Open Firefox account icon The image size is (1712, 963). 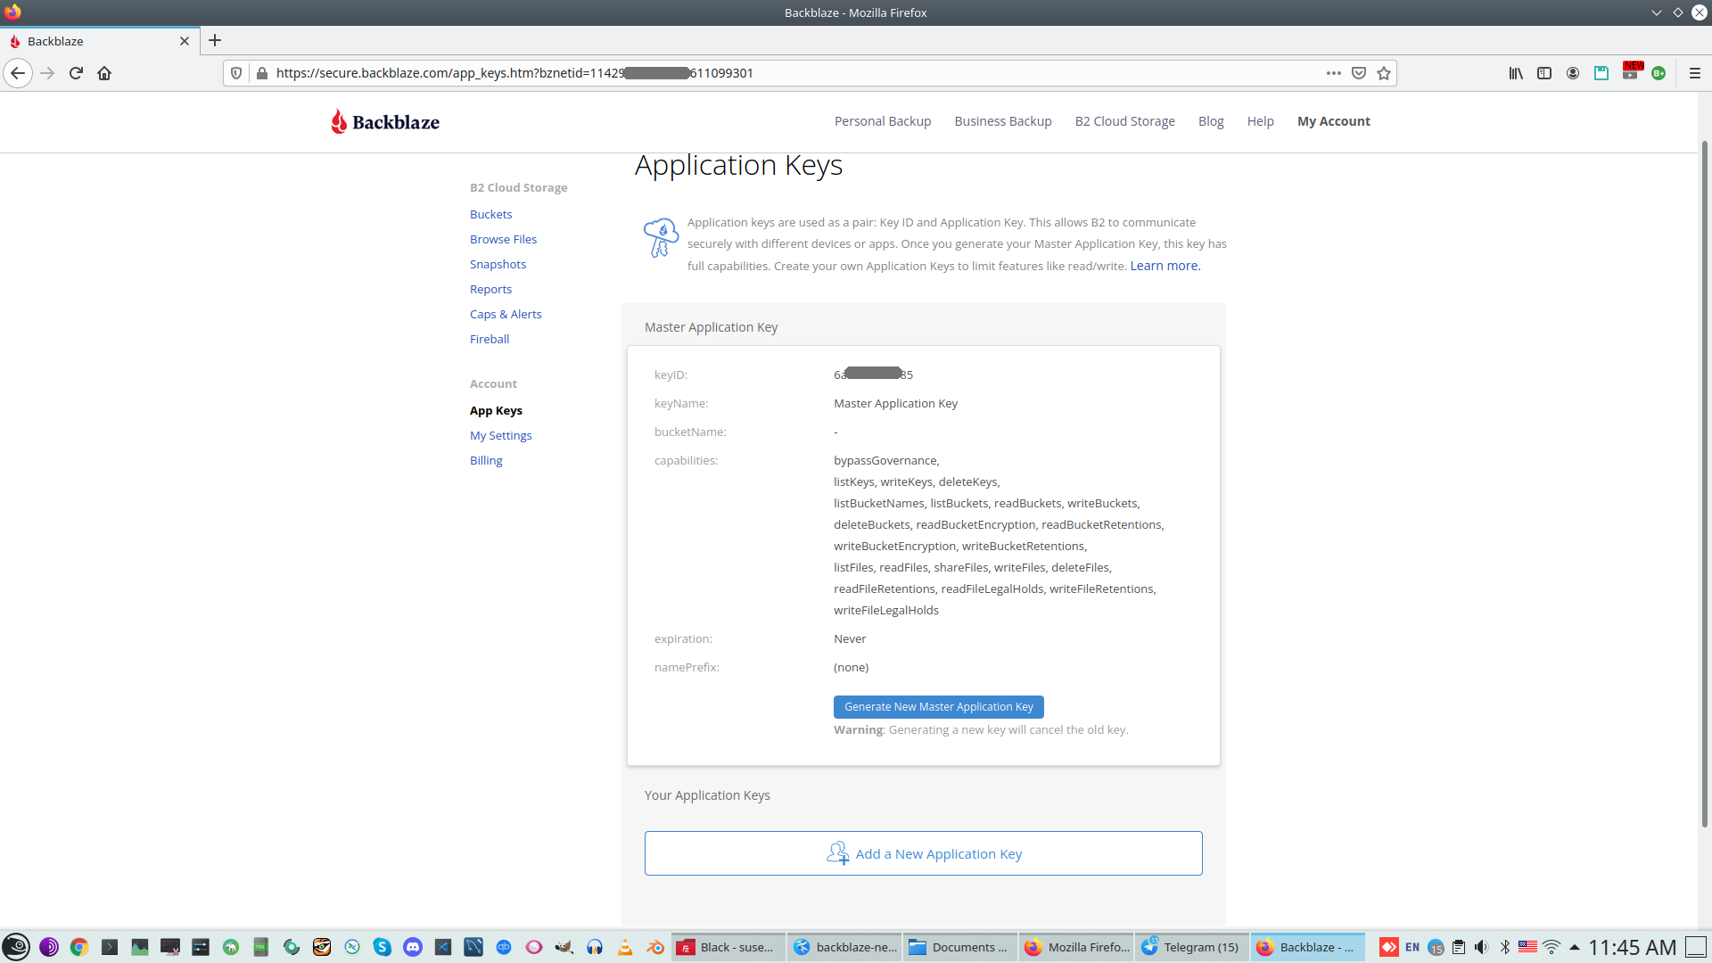(1572, 73)
